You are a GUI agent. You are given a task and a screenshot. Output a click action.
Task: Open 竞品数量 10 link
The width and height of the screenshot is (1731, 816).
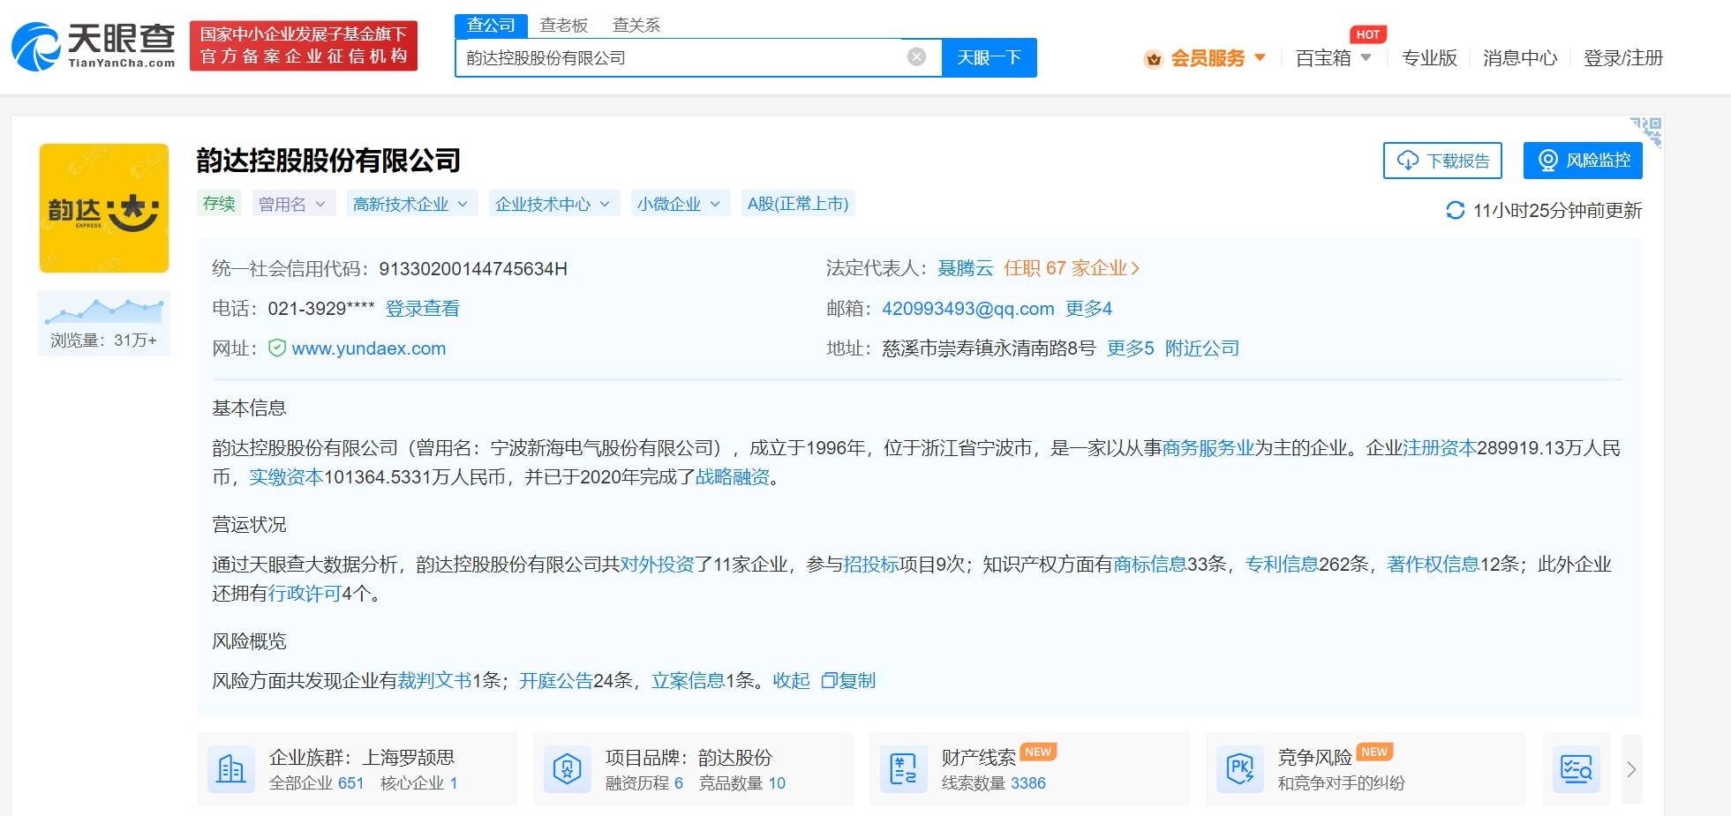point(741,783)
